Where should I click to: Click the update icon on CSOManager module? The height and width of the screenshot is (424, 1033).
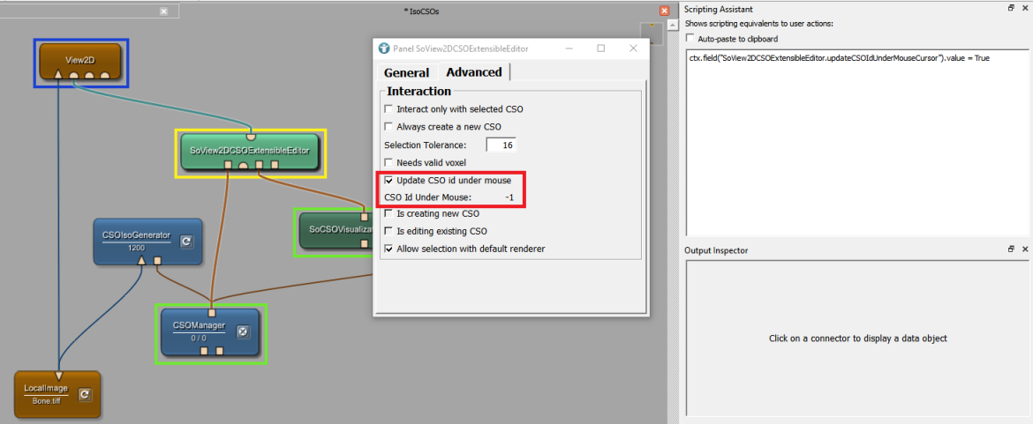245,331
